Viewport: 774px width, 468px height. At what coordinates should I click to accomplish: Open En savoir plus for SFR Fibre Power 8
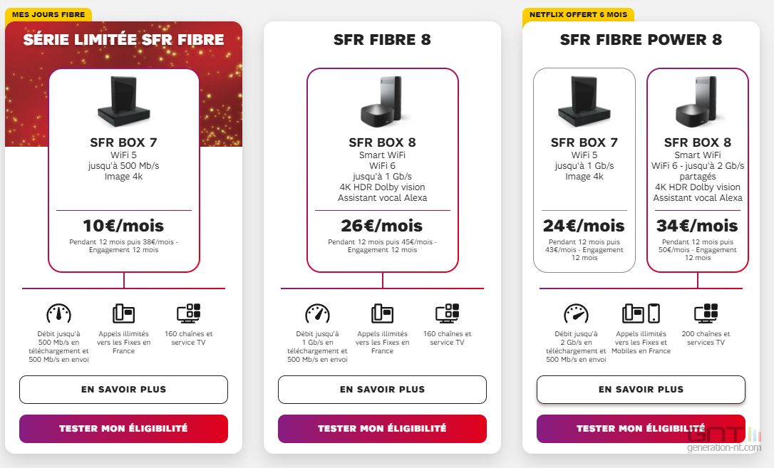641,390
